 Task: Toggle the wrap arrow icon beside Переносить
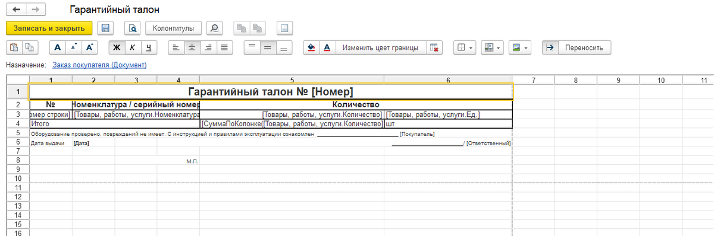[550, 47]
